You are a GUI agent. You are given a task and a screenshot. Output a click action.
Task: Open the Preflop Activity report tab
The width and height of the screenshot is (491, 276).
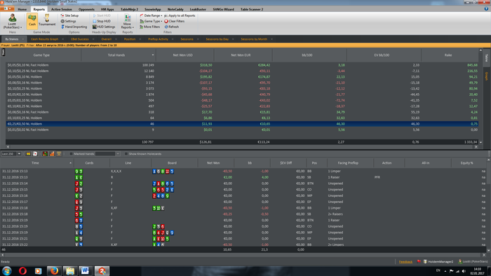(158, 39)
